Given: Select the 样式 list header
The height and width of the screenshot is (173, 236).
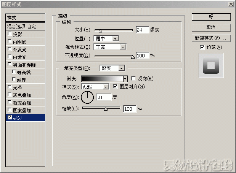Looking at the screenshot, I should click(x=25, y=18).
